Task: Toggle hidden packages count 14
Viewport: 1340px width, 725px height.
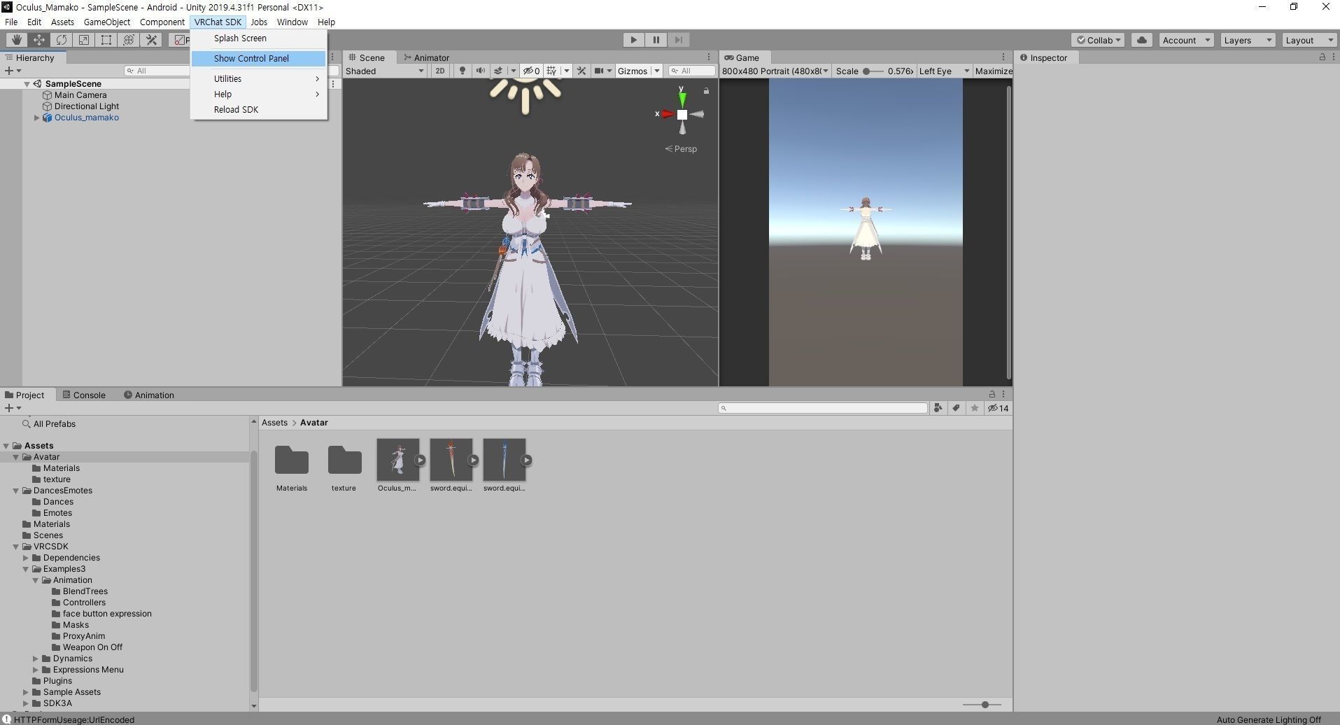Action: (x=999, y=408)
